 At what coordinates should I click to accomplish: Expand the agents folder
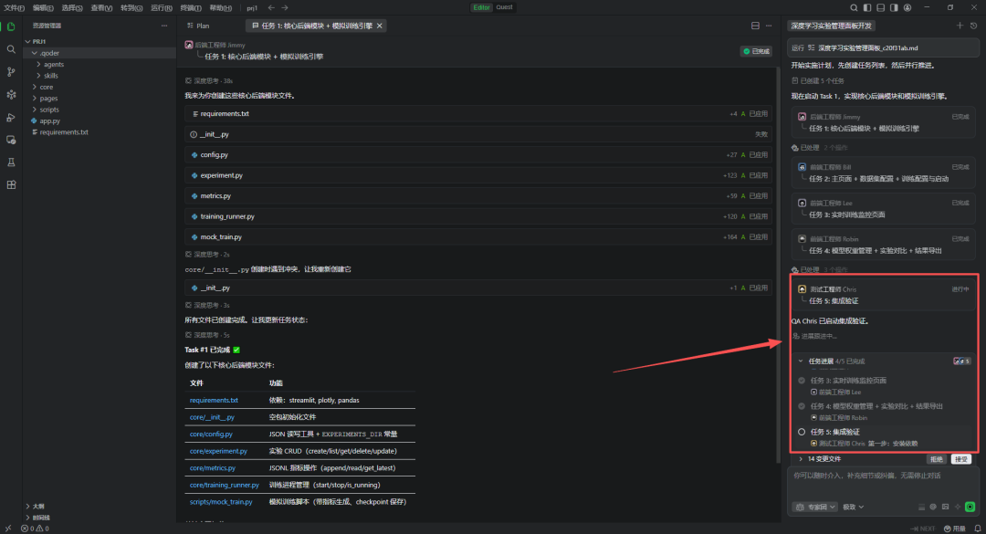(x=53, y=65)
